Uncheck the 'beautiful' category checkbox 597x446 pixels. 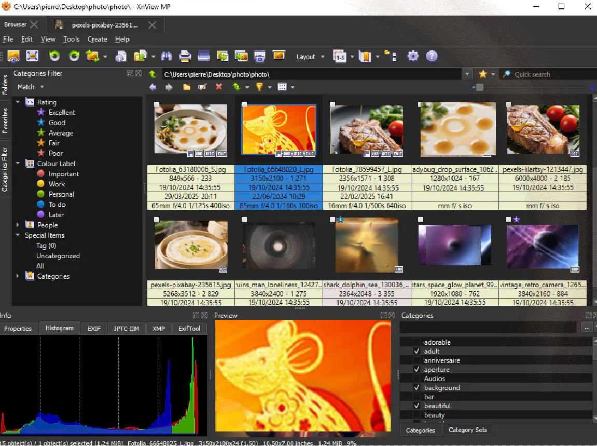click(x=416, y=406)
